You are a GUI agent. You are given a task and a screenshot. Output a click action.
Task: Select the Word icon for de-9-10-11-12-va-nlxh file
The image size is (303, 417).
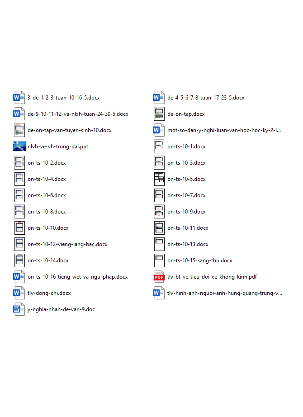coord(19,114)
